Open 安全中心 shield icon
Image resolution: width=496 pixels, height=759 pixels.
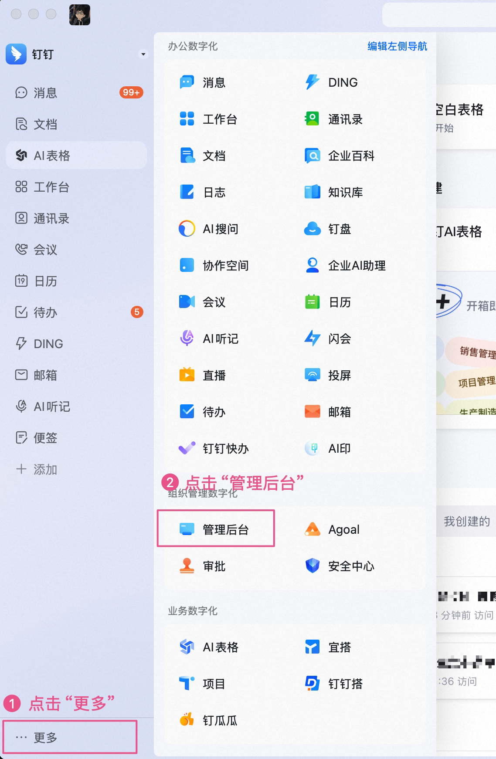(312, 566)
